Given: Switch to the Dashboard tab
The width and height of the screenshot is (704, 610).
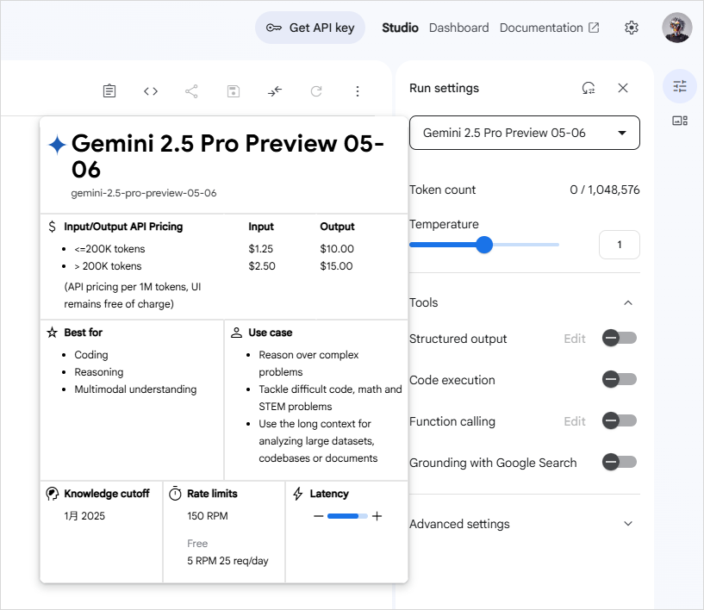Looking at the screenshot, I should click(458, 28).
